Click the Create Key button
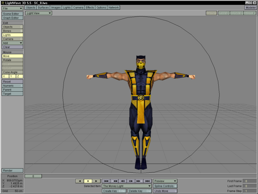Image resolution: width=258 pixels, height=194 pixels. [114, 191]
